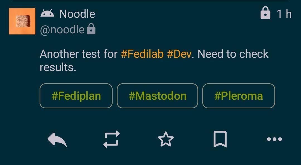Viewport: 301px width, 165px height.
Task: Click the followers-only lock icon beside timestamp
Action: [x=265, y=13]
